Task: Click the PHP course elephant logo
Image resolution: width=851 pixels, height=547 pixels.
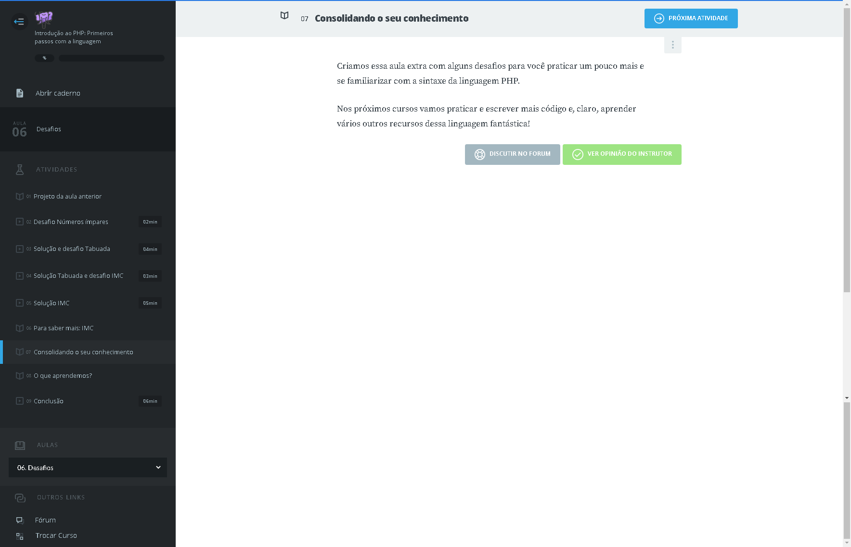Action: click(44, 19)
